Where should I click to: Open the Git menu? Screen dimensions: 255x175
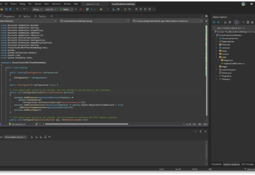pos(6,4)
